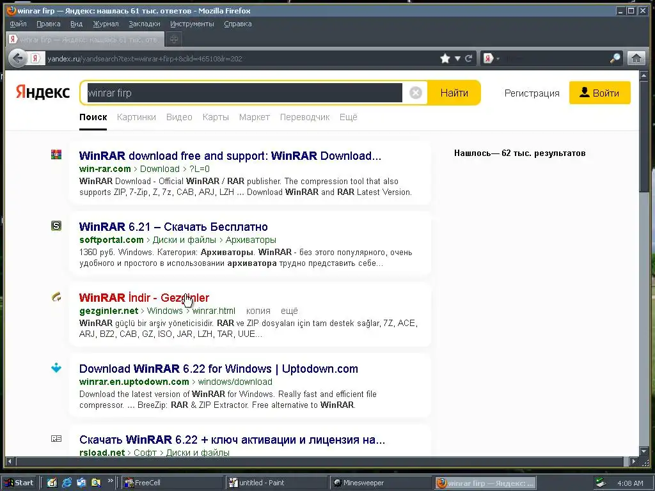Expand the ещё options for gezginler result
Screen dimensions: 655x491
coord(289,311)
